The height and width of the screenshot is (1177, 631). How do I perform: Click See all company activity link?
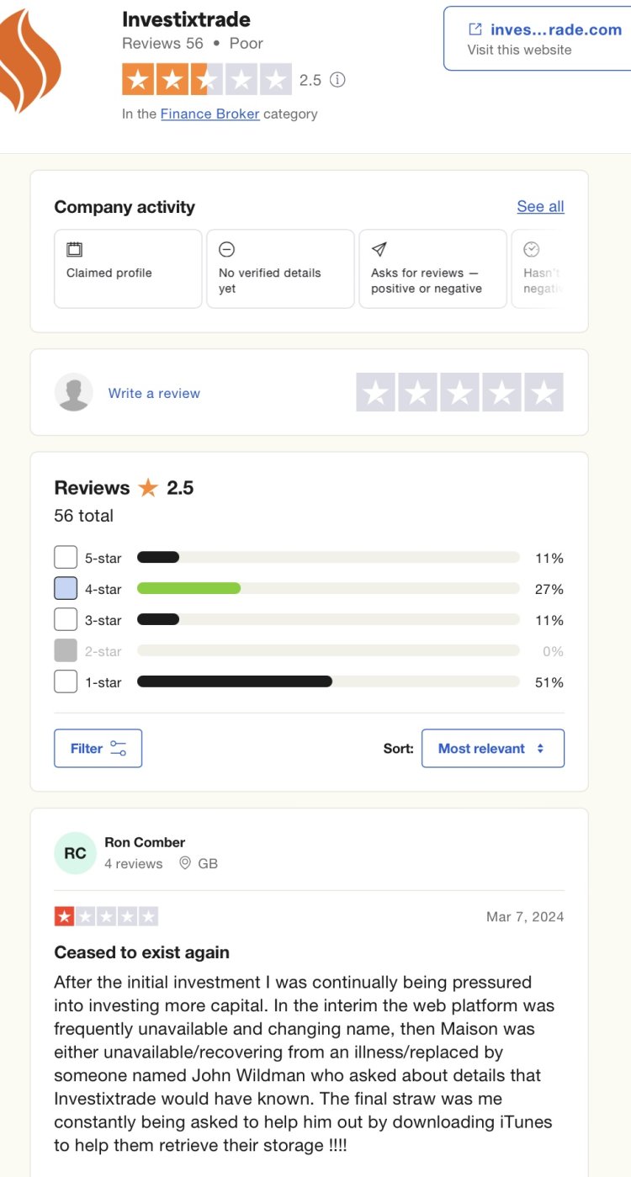point(540,206)
